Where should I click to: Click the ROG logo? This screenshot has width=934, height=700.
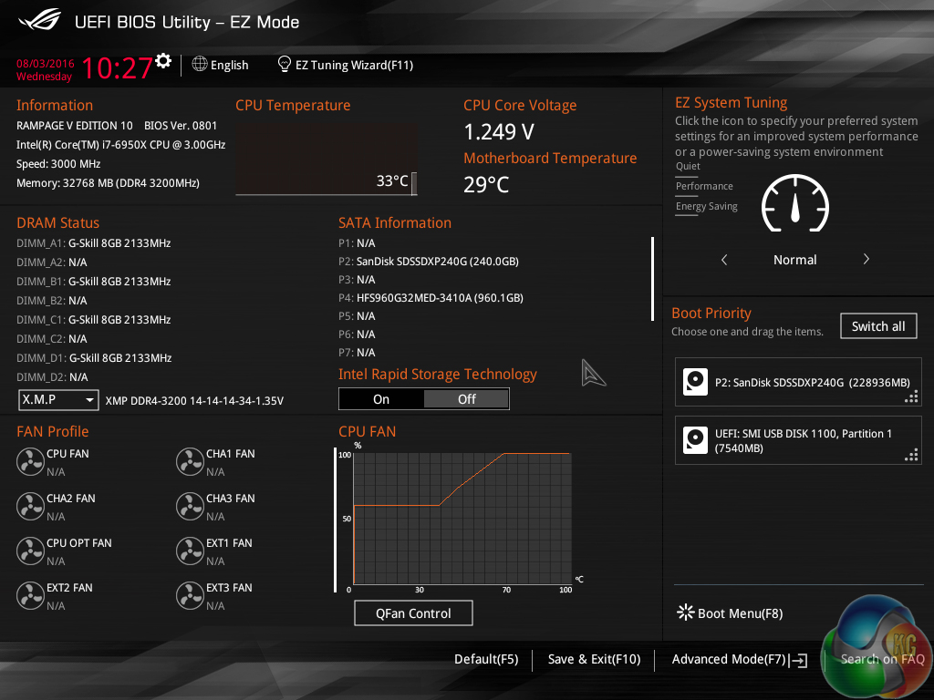40,20
